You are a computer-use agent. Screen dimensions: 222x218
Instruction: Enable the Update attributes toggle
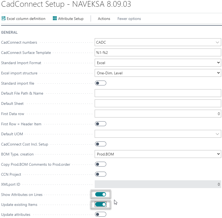[101, 214]
